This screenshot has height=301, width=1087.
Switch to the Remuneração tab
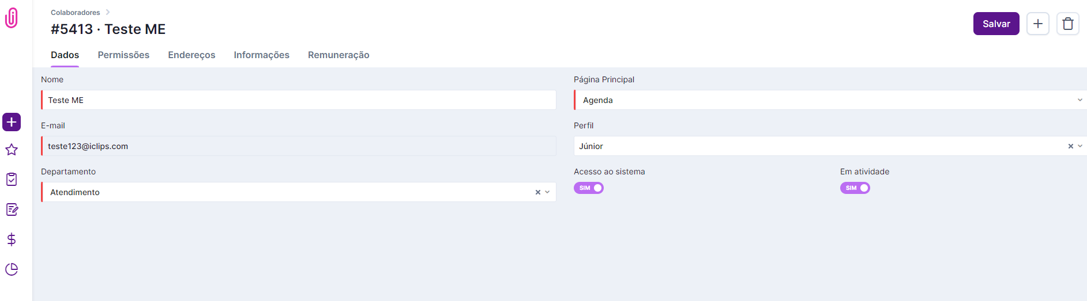[338, 55]
